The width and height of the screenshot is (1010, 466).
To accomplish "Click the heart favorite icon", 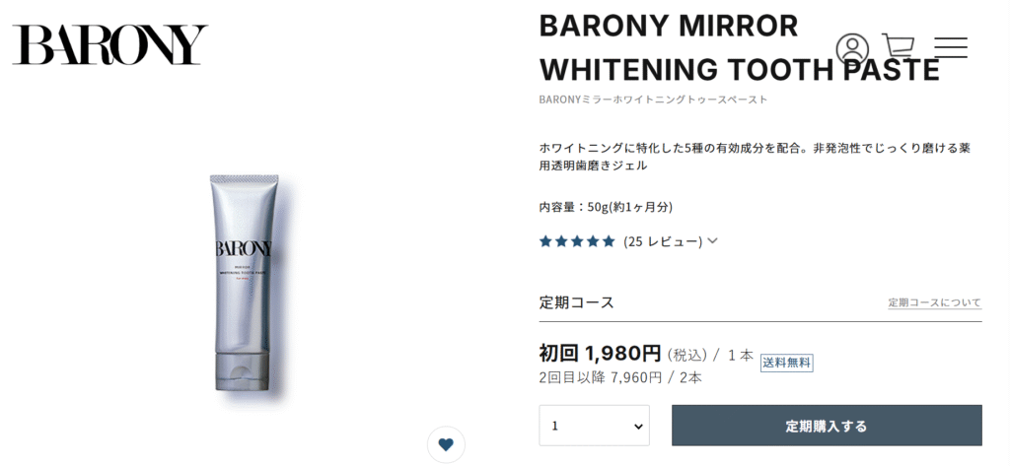I will point(446,444).
